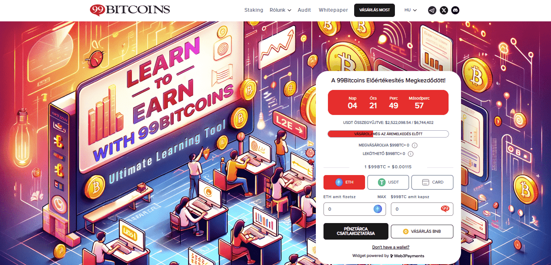This screenshot has width=551, height=265.
Task: Open the Telegram social icon
Action: pyautogui.click(x=432, y=10)
